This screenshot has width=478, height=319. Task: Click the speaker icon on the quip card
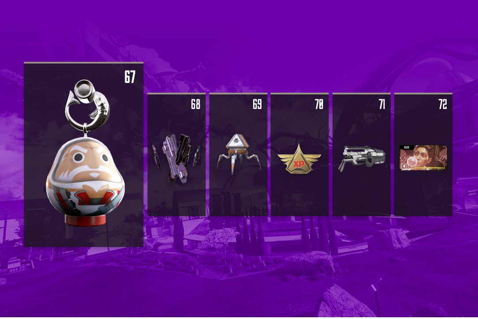pos(405,166)
